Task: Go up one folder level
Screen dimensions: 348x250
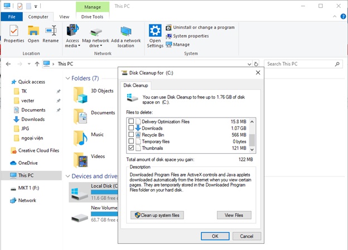Action: click(37, 64)
